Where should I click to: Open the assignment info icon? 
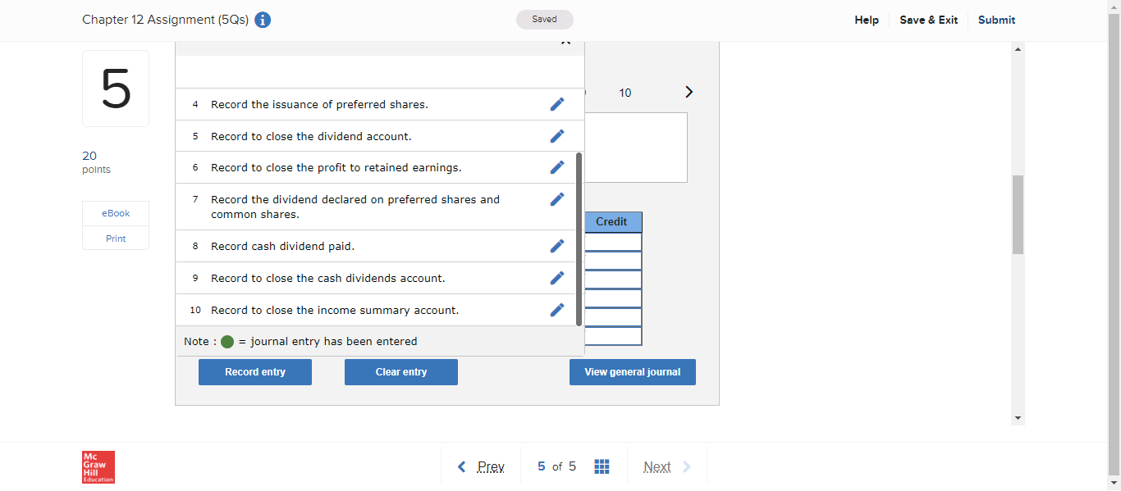click(262, 20)
